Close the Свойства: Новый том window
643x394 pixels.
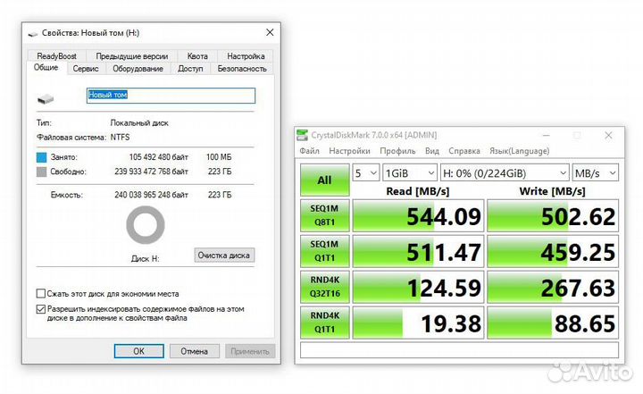pos(270,32)
